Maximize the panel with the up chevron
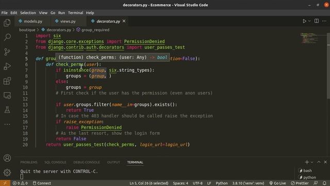Viewport: 330px width, 186px height. 319,162
